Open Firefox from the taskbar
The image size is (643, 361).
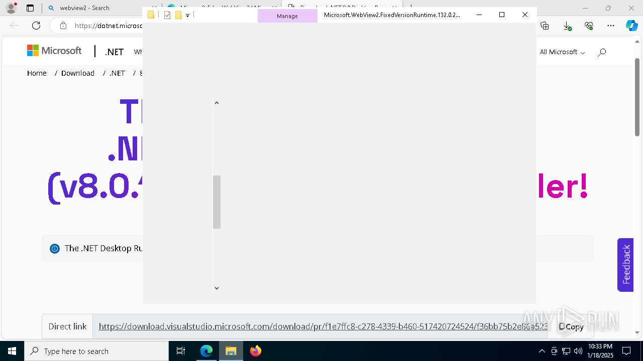256,351
